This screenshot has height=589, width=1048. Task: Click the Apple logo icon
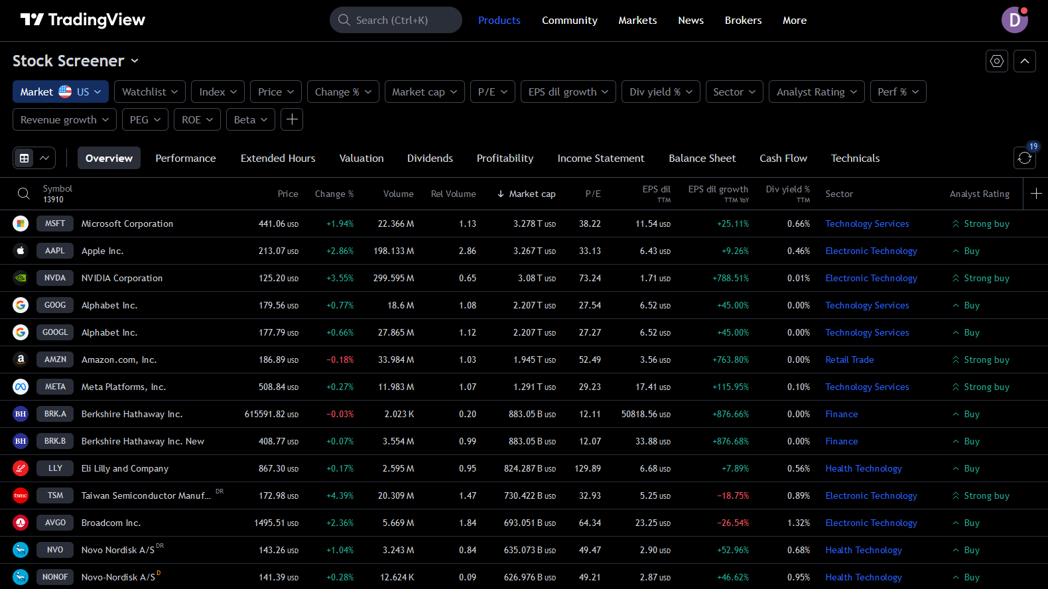tap(21, 251)
